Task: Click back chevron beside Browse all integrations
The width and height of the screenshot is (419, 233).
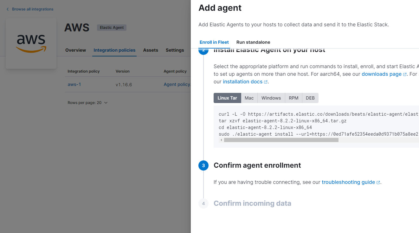Action: [8, 9]
